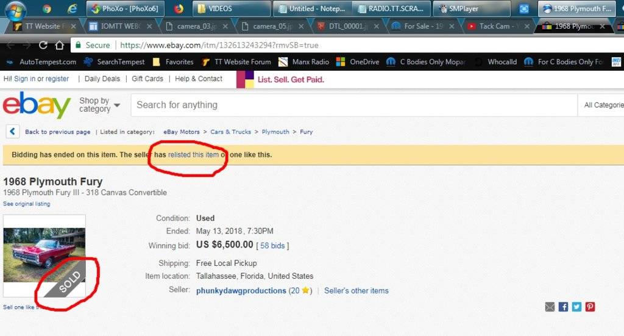Open the phunkydawgproductions seller profile
The image size is (624, 336).
click(241, 291)
